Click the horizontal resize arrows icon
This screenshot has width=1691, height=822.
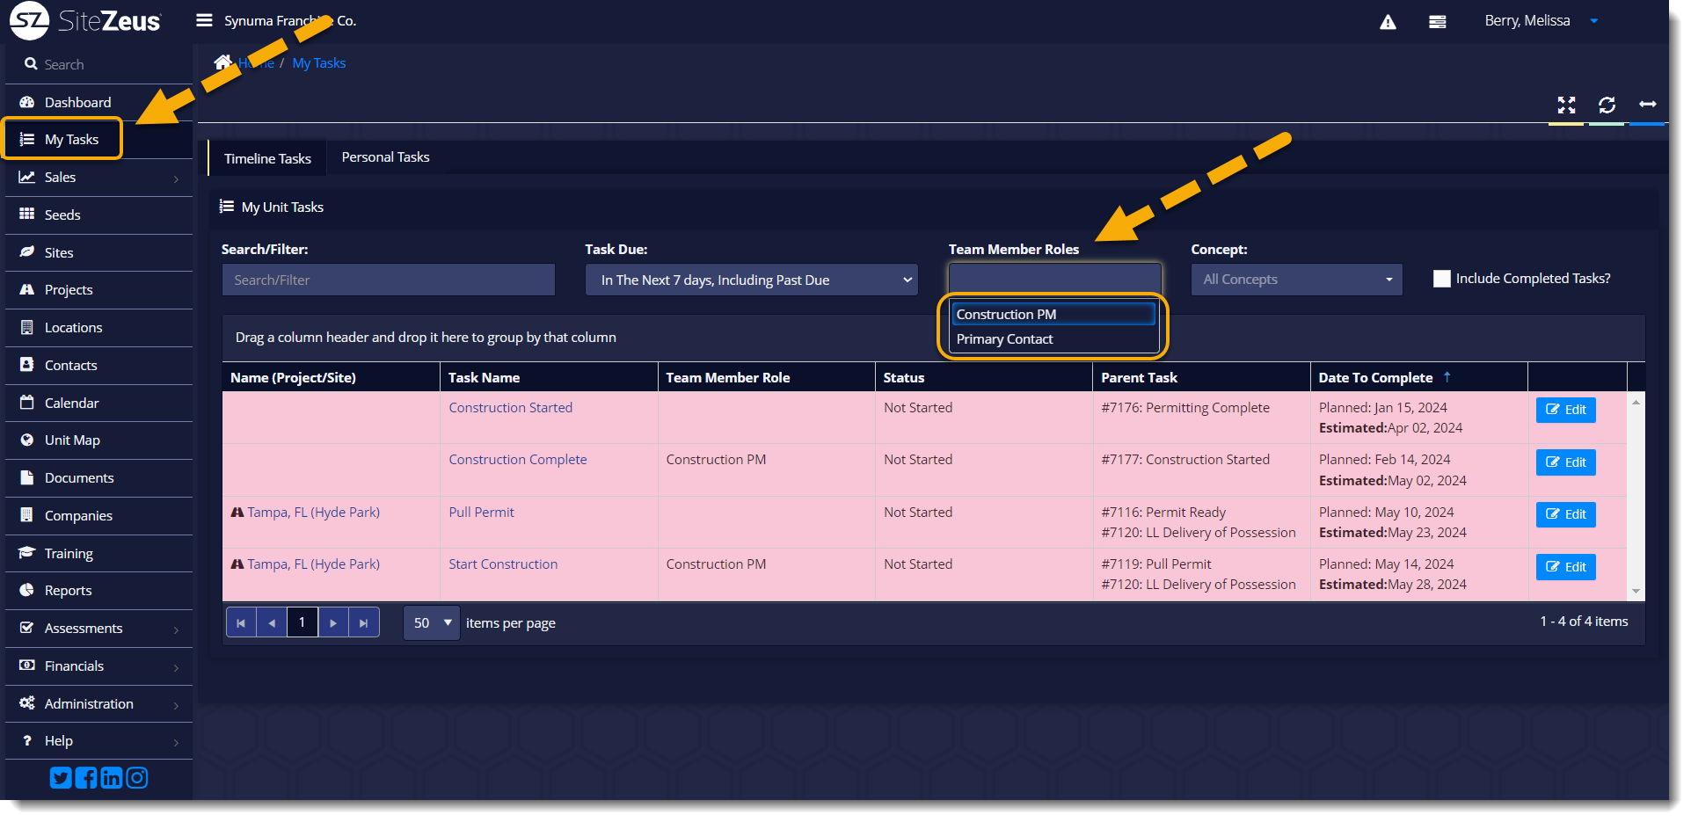[1648, 105]
